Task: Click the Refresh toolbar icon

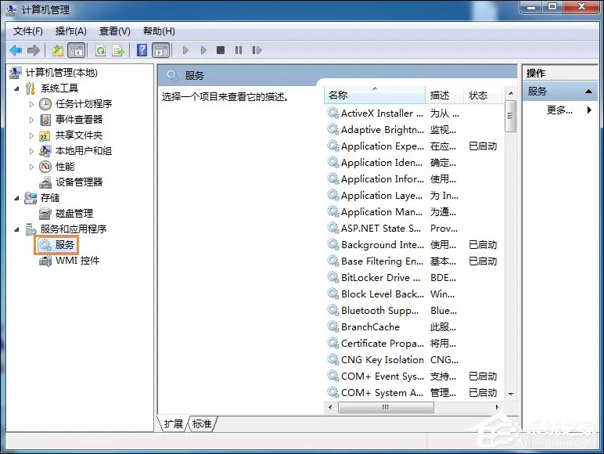Action: click(x=101, y=50)
